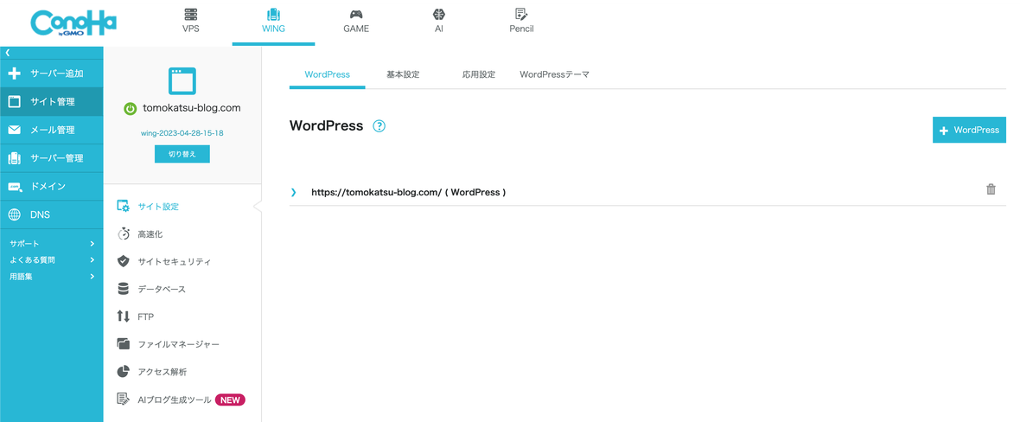Click the ConoHa by GMO logo
This screenshot has width=1020, height=422.
pos(73,24)
